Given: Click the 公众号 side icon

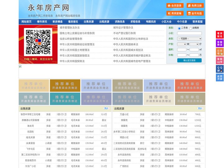Looking at the screenshot, I should point(220,52).
